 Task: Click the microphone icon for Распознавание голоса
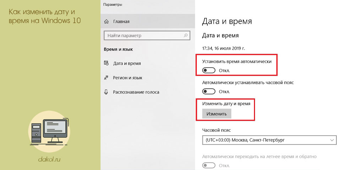coord(106,92)
